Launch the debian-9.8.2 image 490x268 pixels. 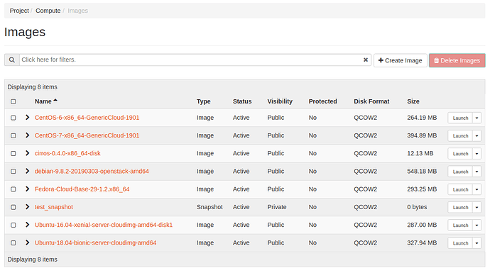click(460, 172)
